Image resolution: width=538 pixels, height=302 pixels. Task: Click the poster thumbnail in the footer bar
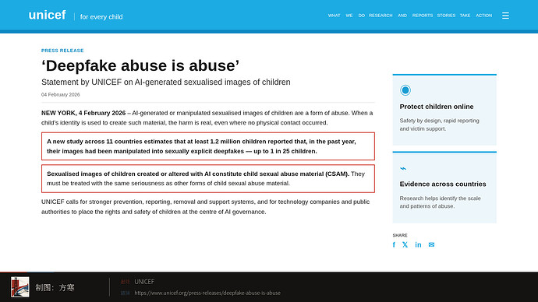click(x=20, y=287)
